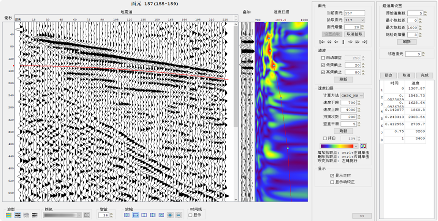
Task: Click the first fit-to-window zoom icon
Action: click(127, 215)
